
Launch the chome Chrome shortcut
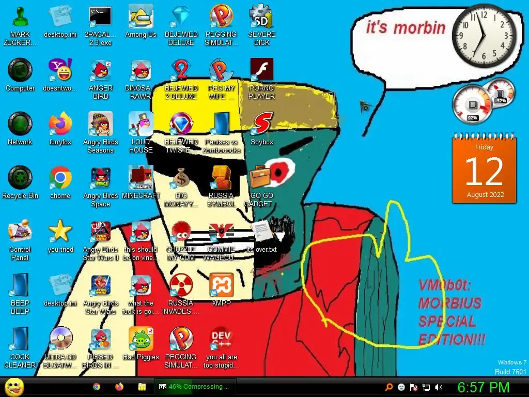[x=60, y=183]
